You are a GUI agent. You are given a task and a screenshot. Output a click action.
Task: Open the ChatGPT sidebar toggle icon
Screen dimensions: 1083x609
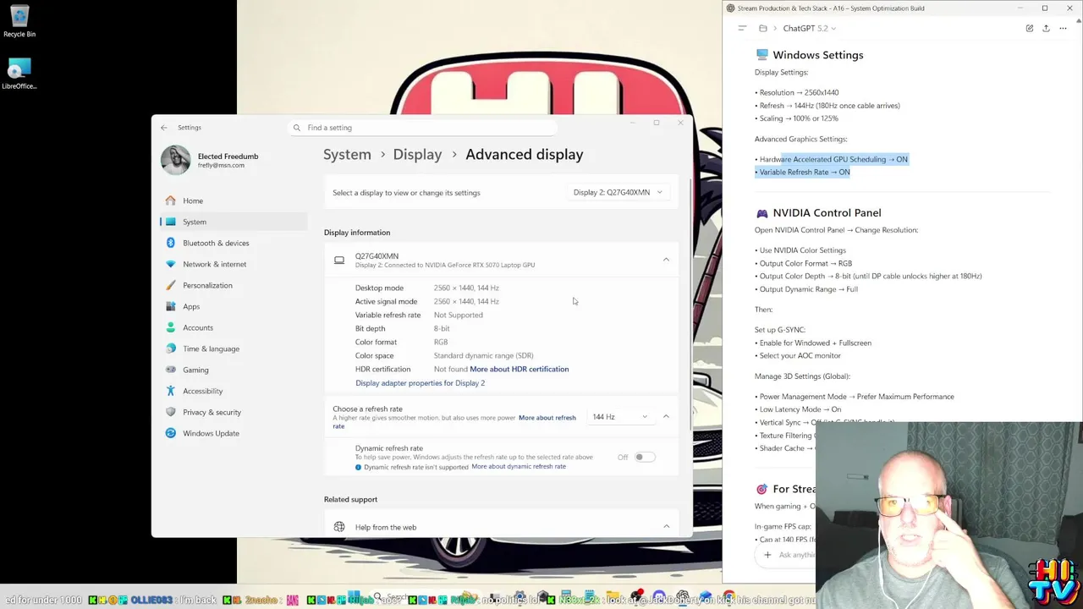(742, 28)
